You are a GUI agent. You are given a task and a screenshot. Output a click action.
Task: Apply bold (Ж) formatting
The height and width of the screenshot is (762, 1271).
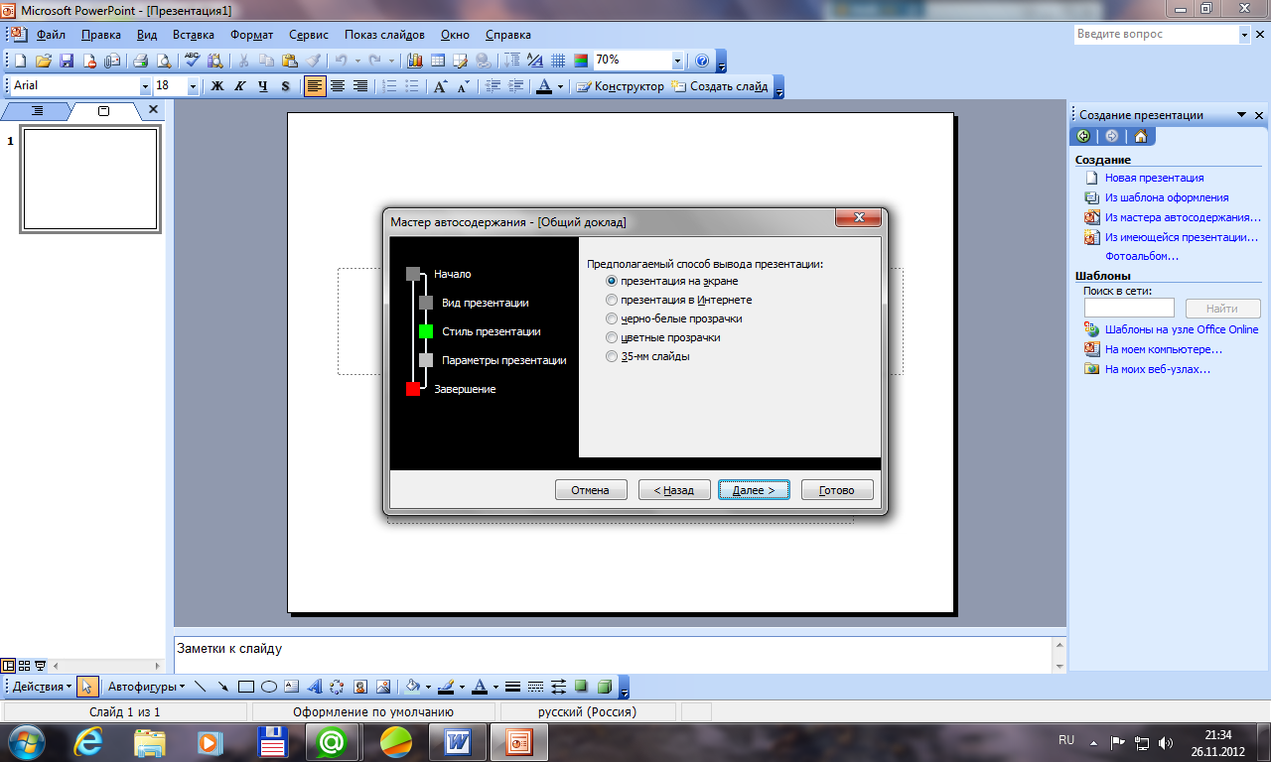click(x=217, y=86)
